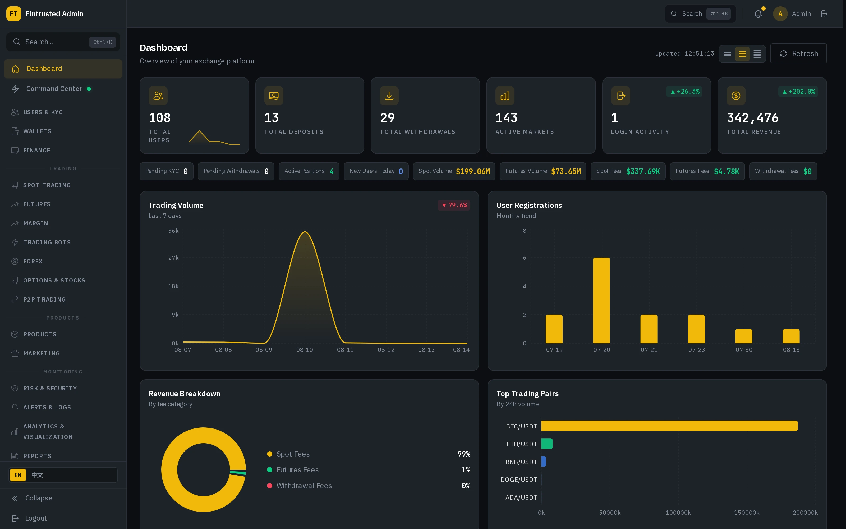Click the Admin avatar circle
The width and height of the screenshot is (846, 529).
(x=780, y=14)
